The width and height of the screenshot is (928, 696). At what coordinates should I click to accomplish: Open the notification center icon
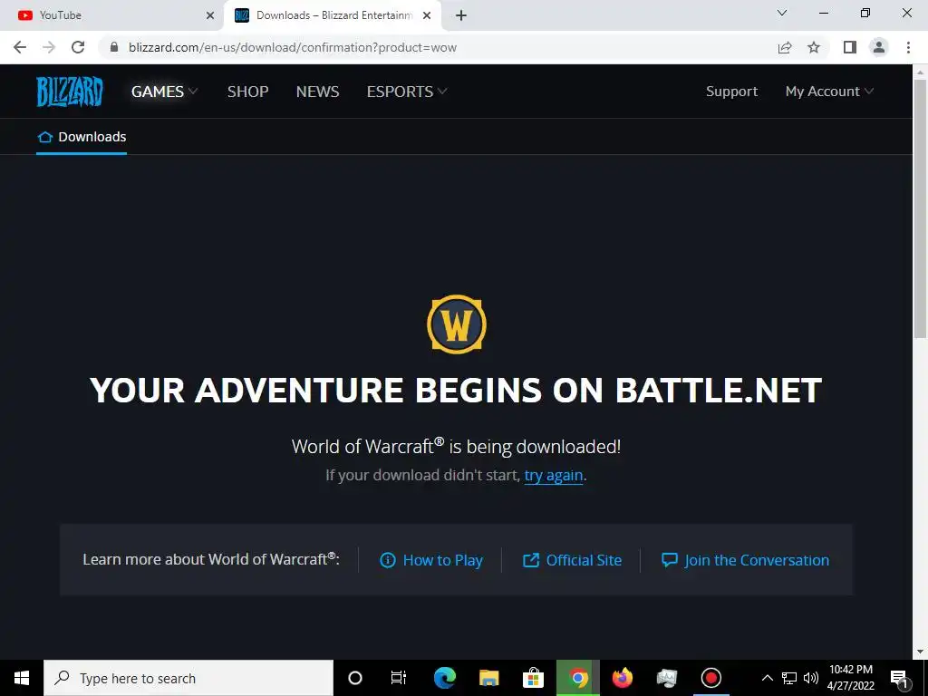coord(900,678)
